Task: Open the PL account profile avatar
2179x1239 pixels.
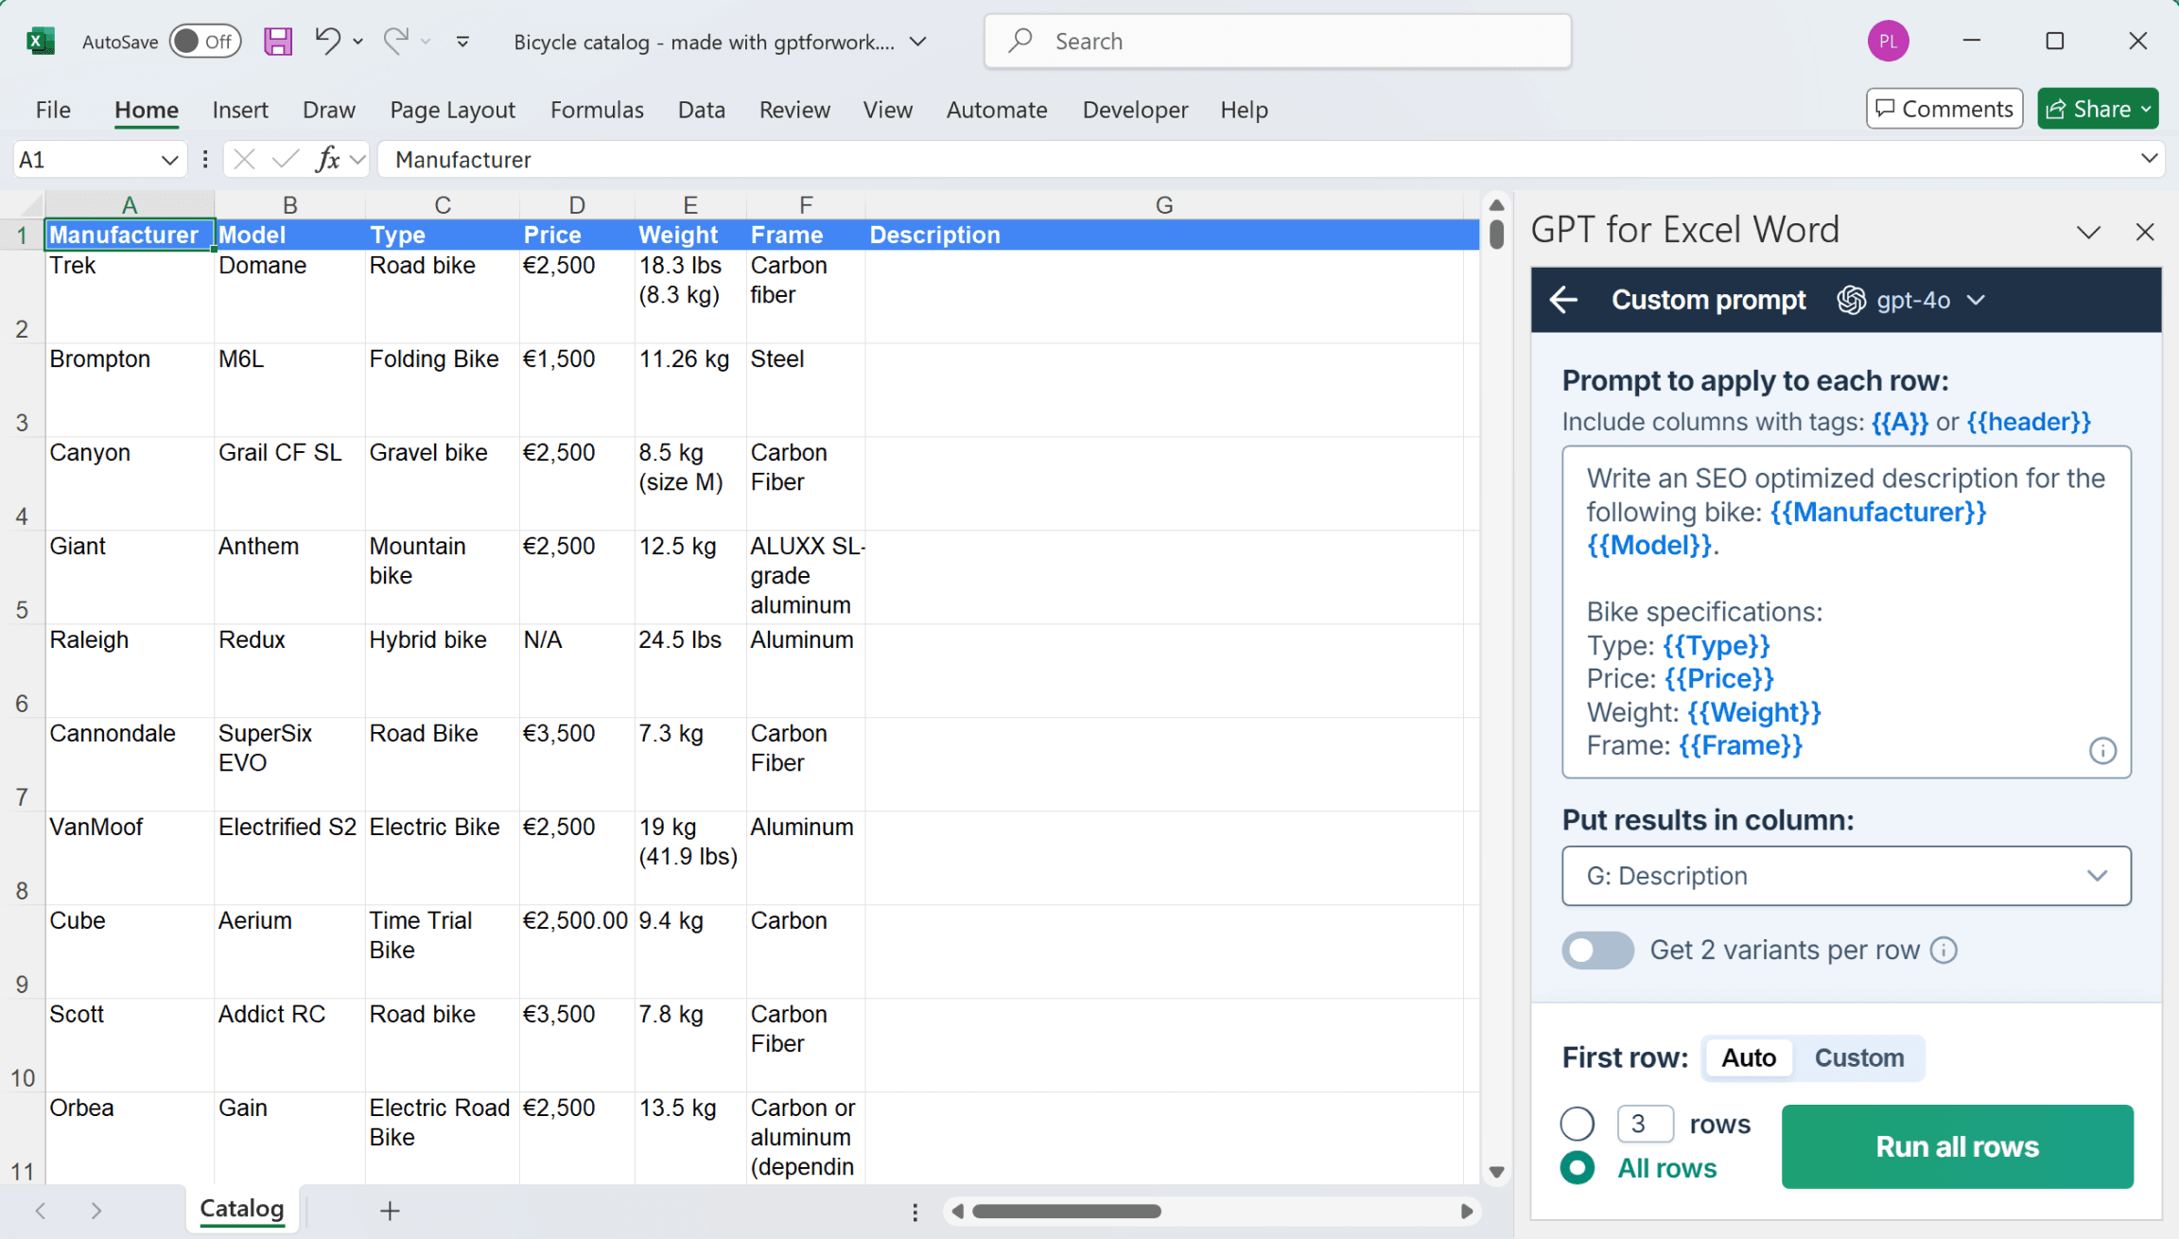Action: pyautogui.click(x=1888, y=42)
